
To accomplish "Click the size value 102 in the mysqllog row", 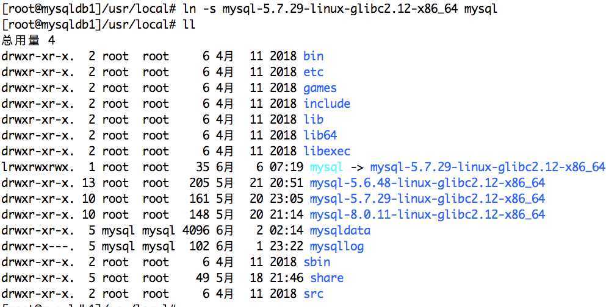I will click(199, 247).
